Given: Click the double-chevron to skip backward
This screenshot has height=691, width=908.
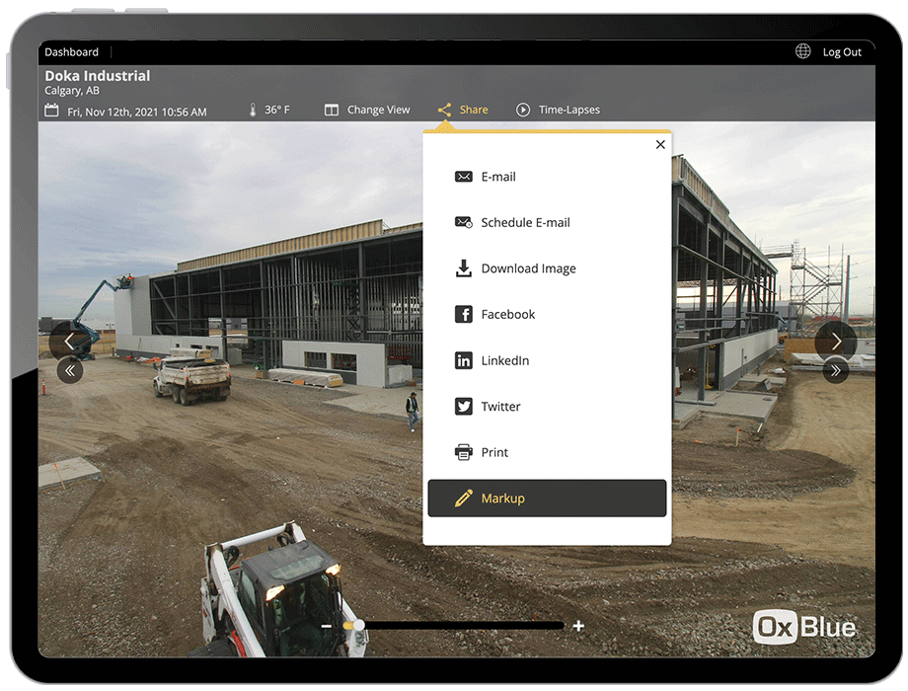Looking at the screenshot, I should coord(70,370).
